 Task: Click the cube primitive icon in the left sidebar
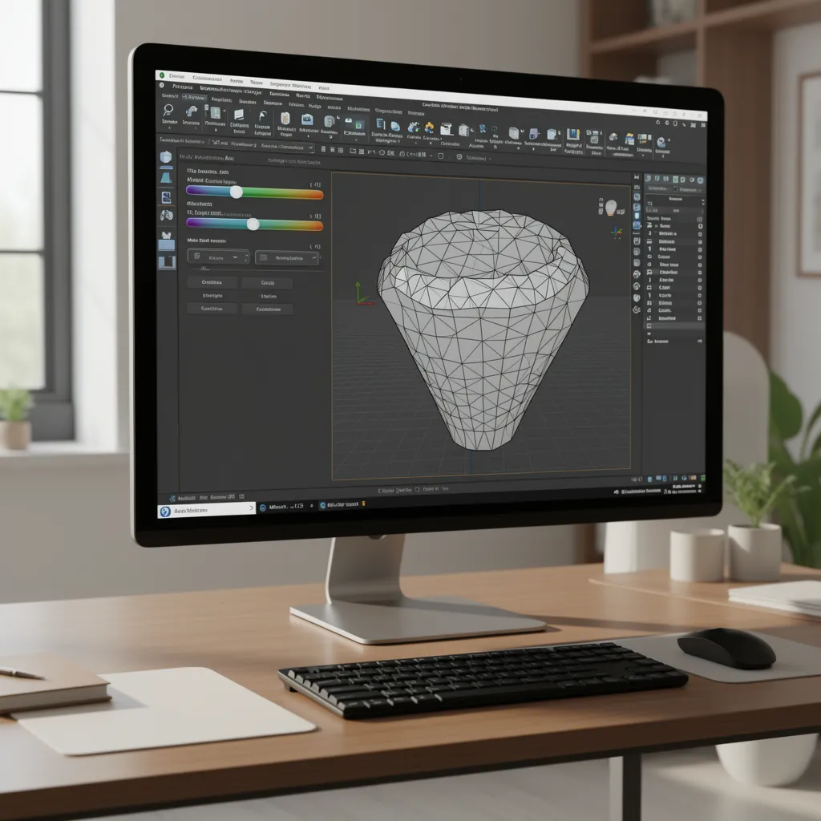point(166,156)
